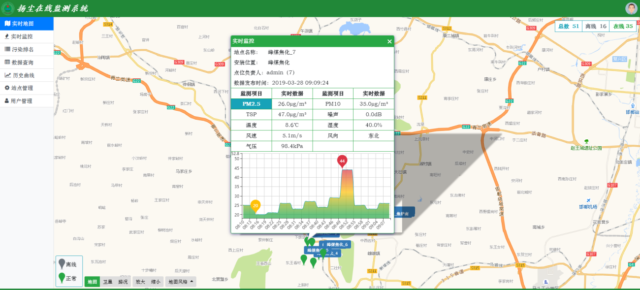Enable 路况 traffic layer
This screenshot has width=640, height=290.
[x=123, y=282]
